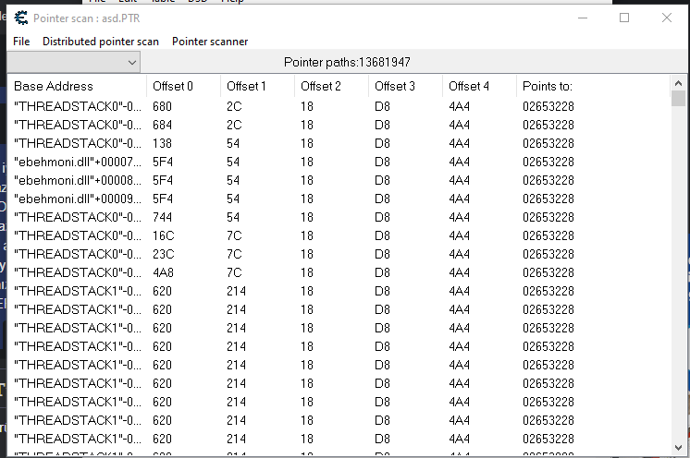
Task: Select the row with Offset 0 value 744
Action: coord(339,217)
